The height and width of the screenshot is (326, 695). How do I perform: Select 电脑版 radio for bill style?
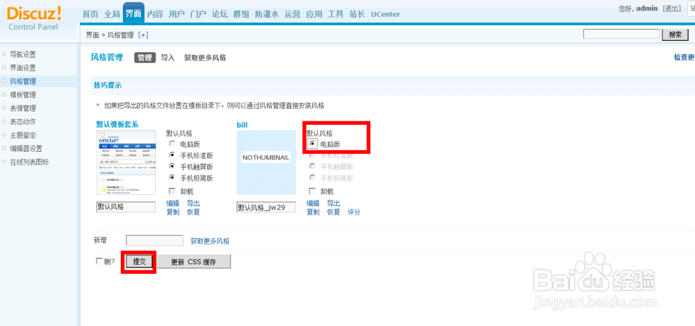[313, 144]
